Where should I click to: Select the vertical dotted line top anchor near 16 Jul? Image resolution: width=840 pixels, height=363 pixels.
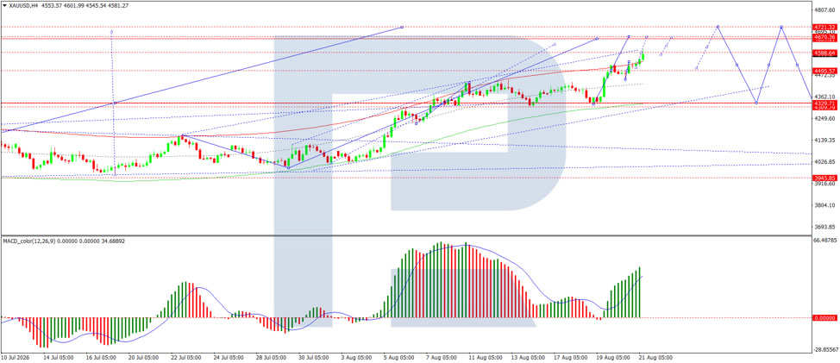tap(111, 32)
